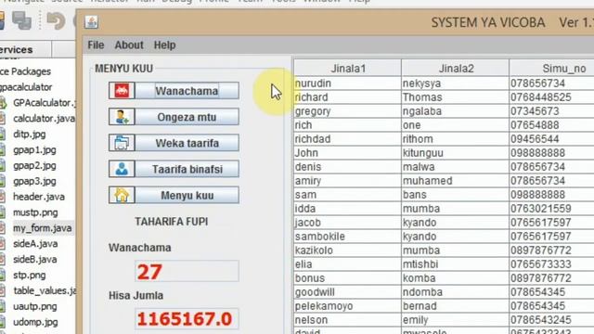Viewport: 594px width, 334px height.
Task: Select the richdad table cell
Action: 348,139
